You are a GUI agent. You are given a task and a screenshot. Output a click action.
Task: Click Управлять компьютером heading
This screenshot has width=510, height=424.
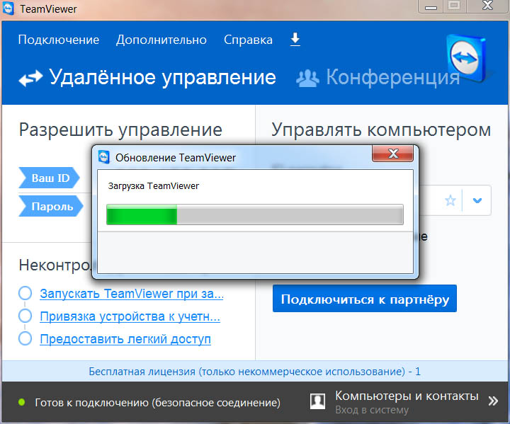(x=381, y=130)
